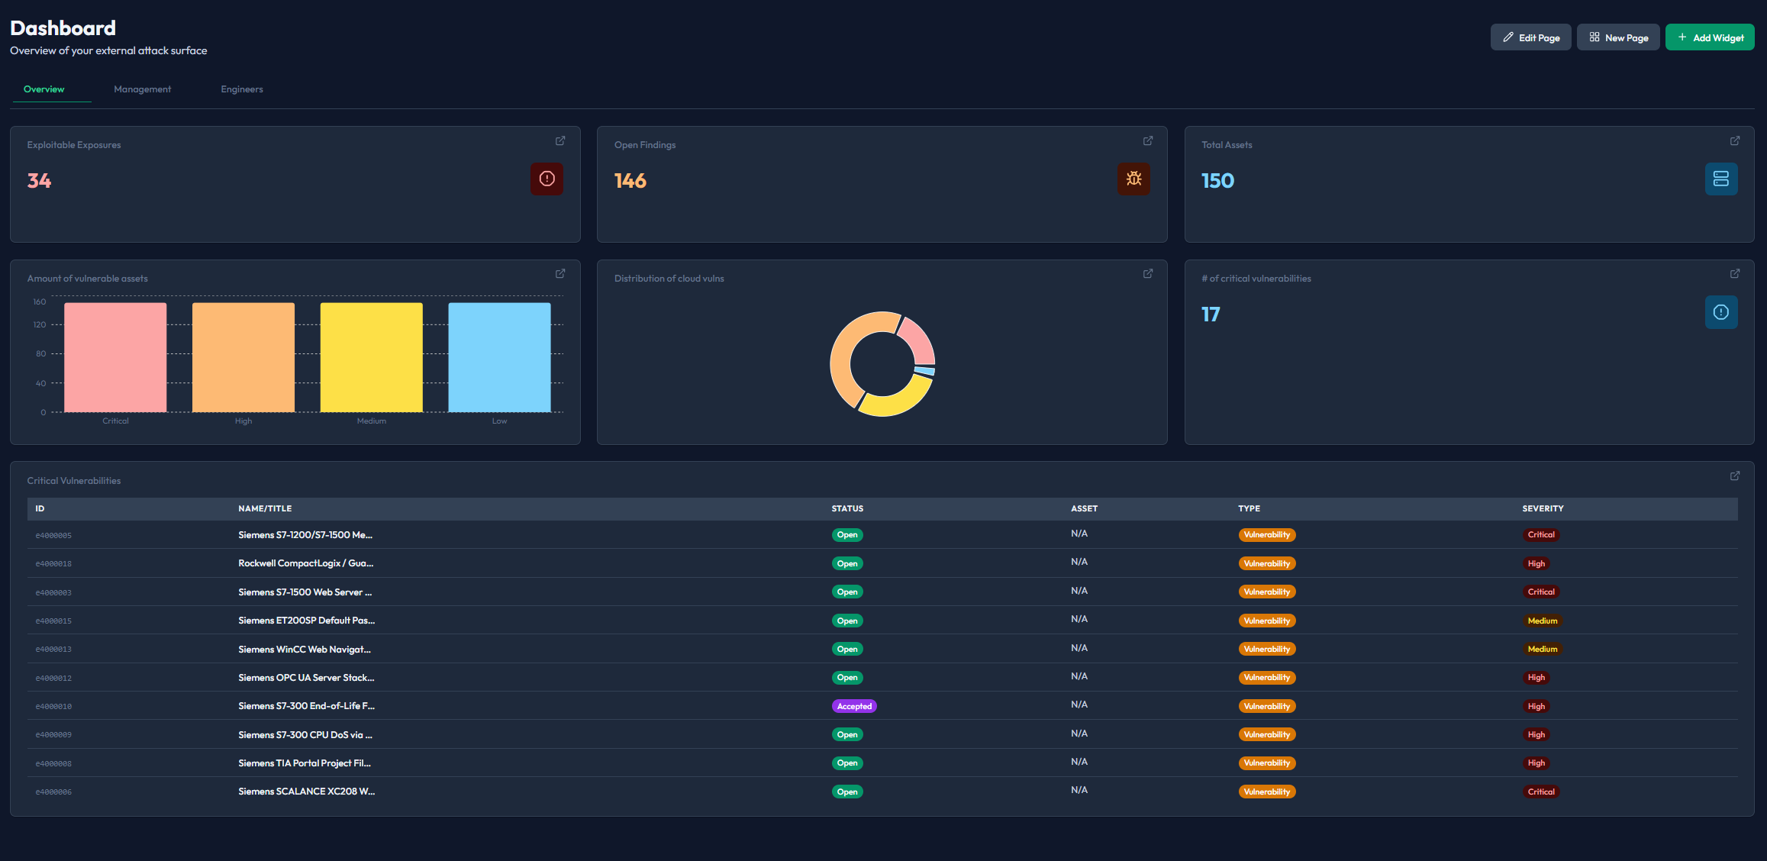
Task: Click the info icon on critical vulnerabilities widget
Action: coord(1721,311)
